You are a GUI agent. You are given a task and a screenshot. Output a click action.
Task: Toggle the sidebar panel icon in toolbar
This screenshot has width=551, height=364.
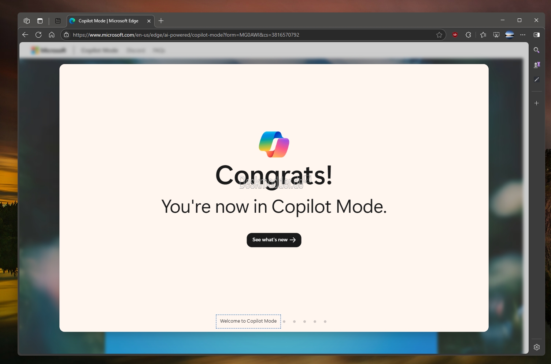click(537, 35)
